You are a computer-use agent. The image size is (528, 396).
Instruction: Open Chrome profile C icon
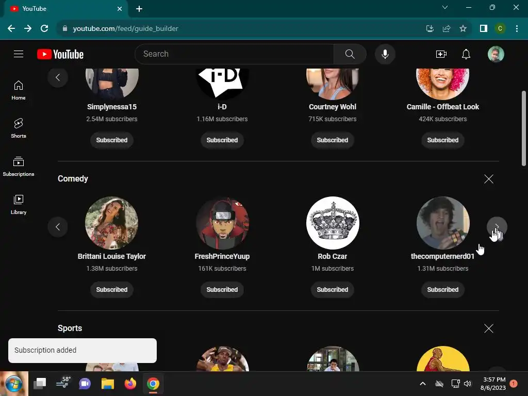pyautogui.click(x=500, y=29)
